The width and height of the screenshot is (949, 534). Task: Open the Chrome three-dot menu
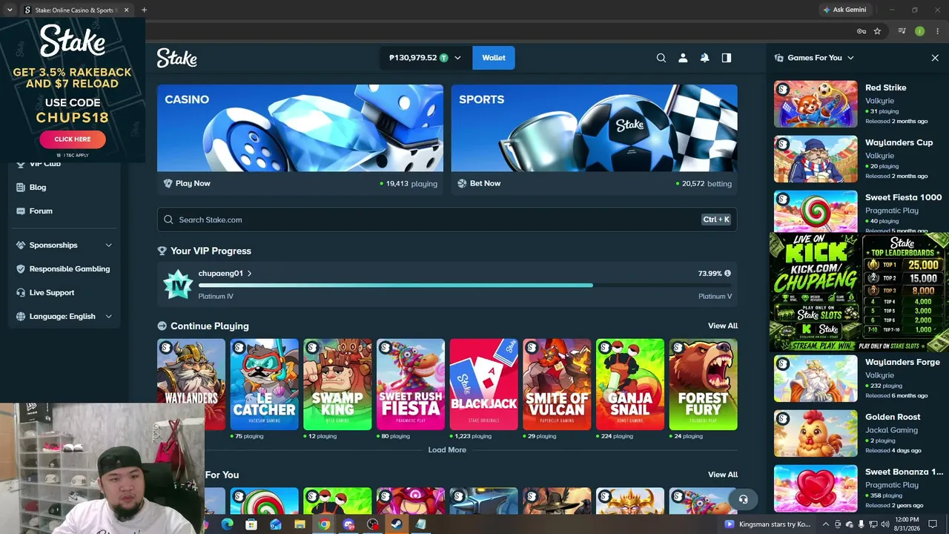(937, 31)
